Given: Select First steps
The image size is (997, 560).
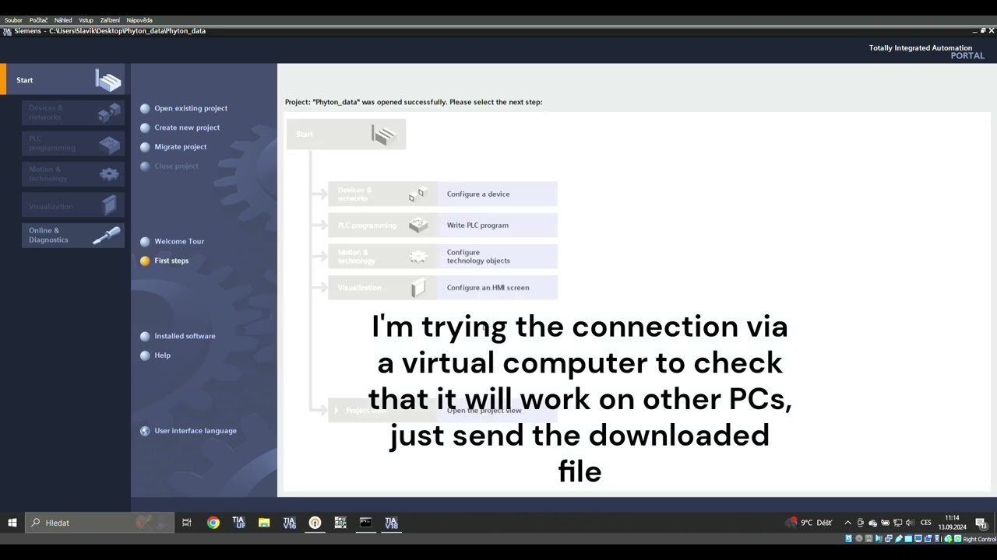Looking at the screenshot, I should tap(171, 261).
